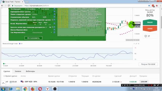The height and width of the screenshot is (91, 162).
Task: Click the shield icon showing 37
Action: (146, 36)
